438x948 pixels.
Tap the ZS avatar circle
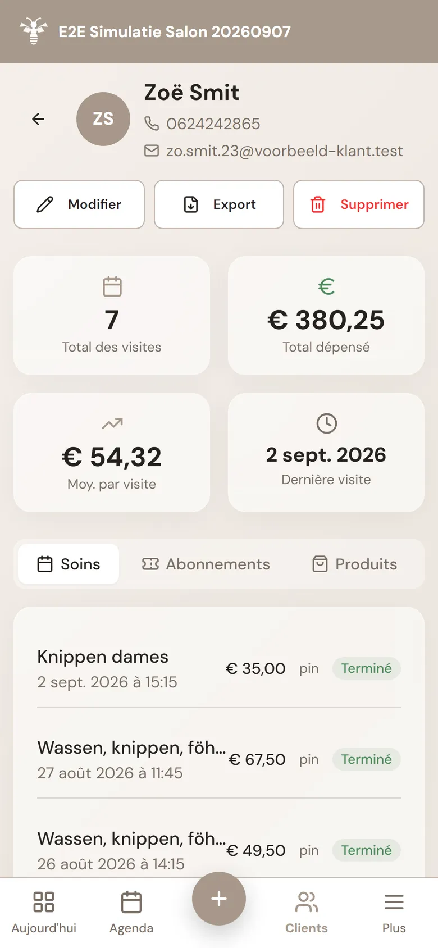[103, 119]
